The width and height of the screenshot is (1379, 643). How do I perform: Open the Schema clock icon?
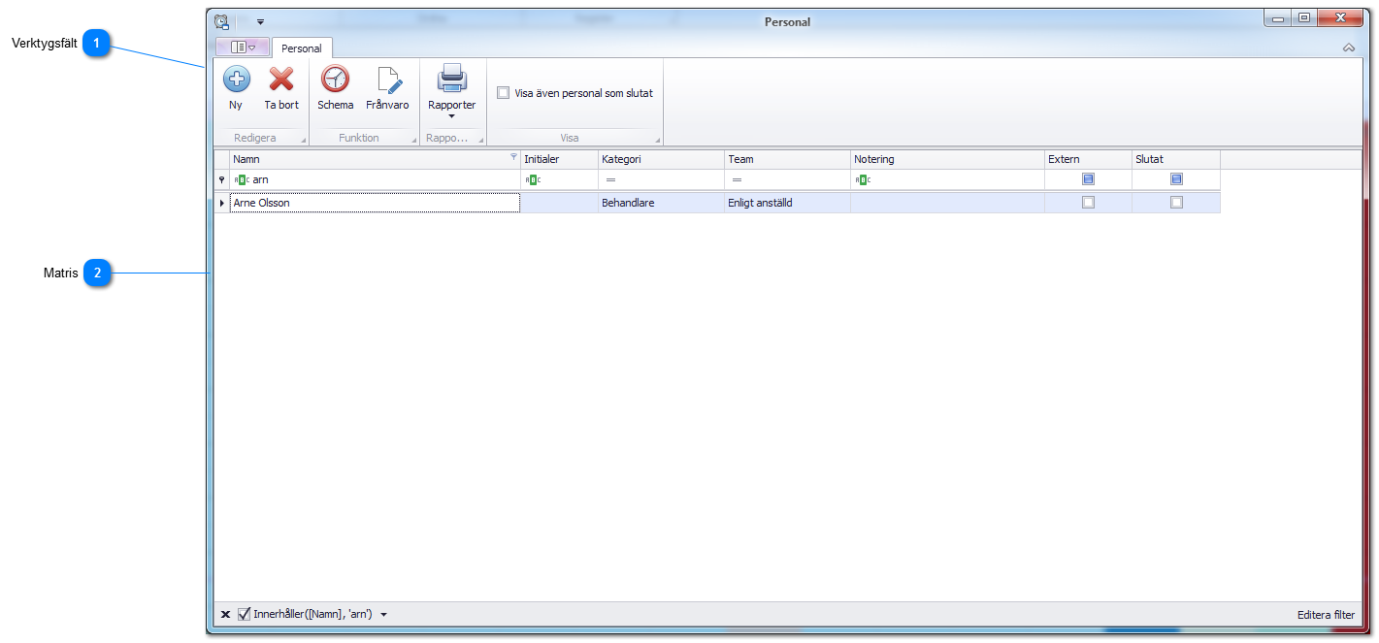coord(335,80)
